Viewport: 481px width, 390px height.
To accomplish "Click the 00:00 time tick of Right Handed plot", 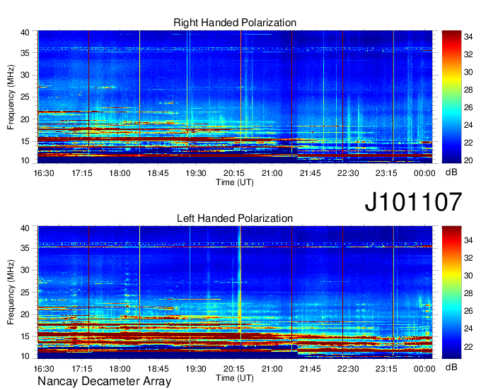I will click(x=424, y=173).
